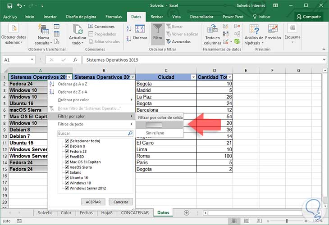Open the Archivo file menu

tap(10, 17)
